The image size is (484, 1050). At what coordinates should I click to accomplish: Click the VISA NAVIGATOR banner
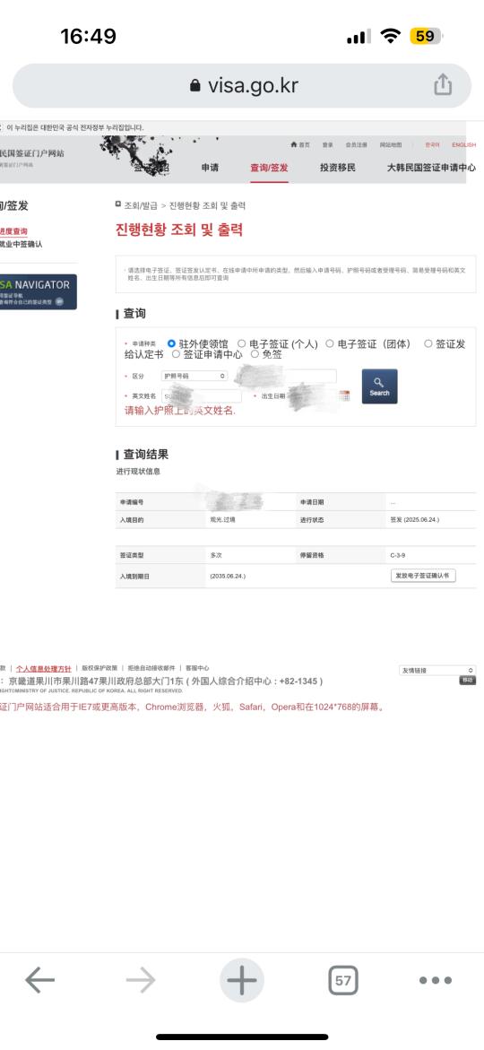click(38, 291)
